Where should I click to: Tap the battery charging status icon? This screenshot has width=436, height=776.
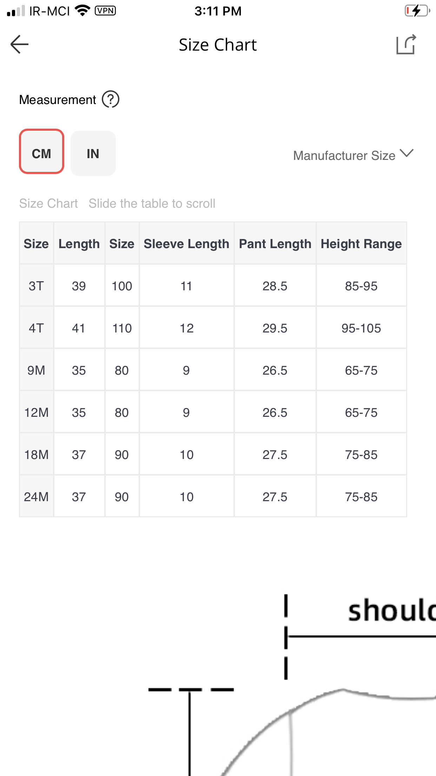tap(417, 11)
